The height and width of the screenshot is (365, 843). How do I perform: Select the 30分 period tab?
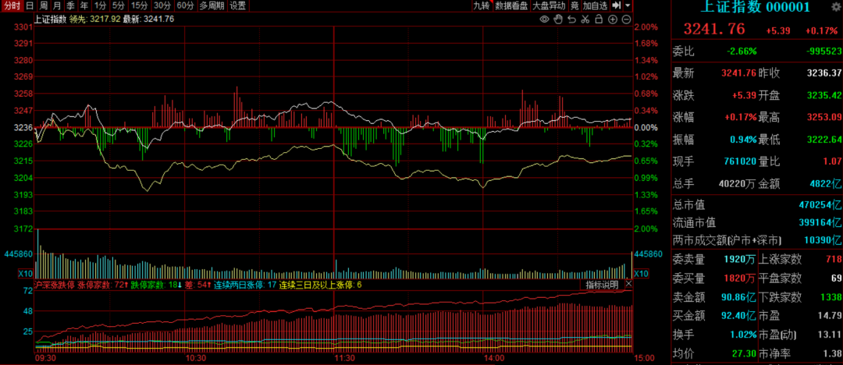[x=162, y=6]
